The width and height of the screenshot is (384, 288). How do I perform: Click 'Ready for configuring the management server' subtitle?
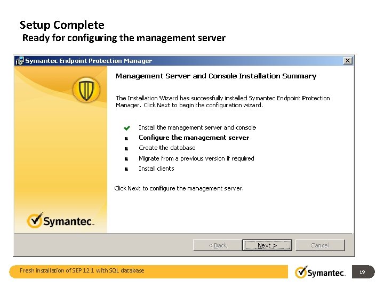pyautogui.click(x=124, y=38)
